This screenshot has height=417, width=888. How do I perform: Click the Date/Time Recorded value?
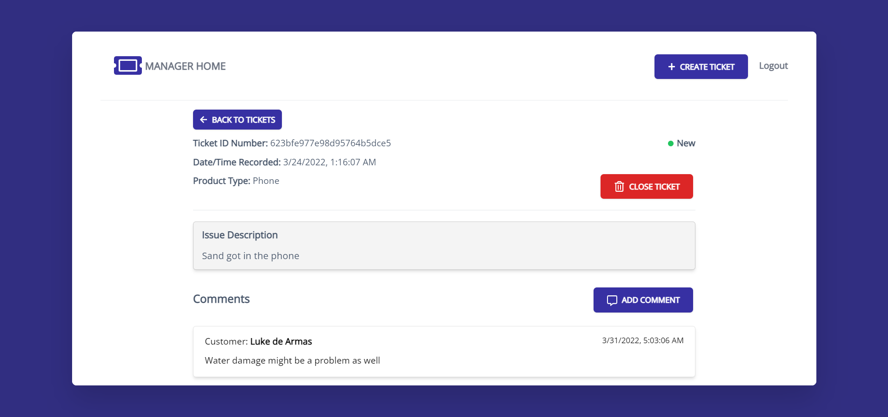329,162
